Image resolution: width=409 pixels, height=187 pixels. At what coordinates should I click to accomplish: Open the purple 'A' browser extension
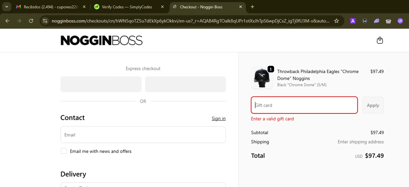pos(353,21)
